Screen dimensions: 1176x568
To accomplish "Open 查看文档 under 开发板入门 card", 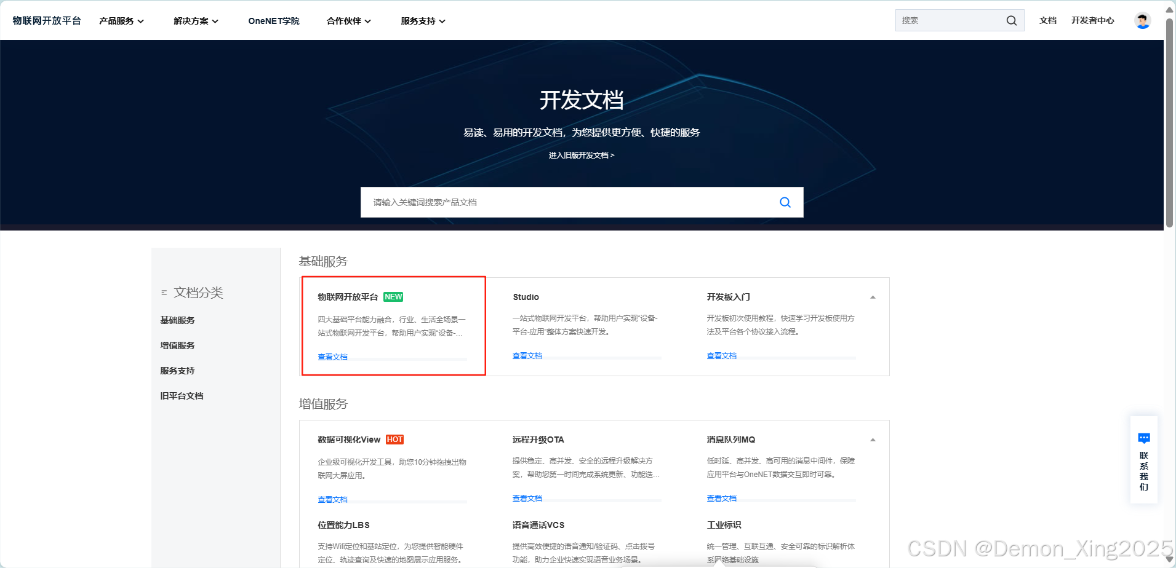I will coord(721,356).
